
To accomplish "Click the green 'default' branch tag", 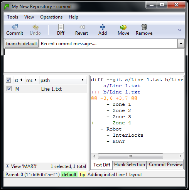I will tap(69, 175).
